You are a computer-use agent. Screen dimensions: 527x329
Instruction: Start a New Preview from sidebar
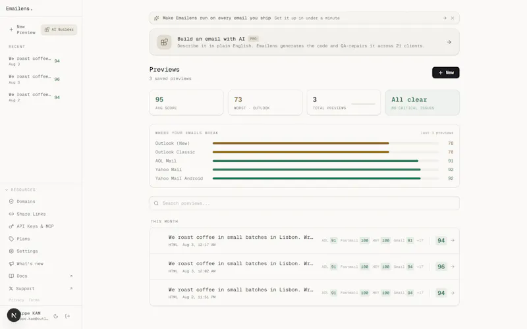22,30
